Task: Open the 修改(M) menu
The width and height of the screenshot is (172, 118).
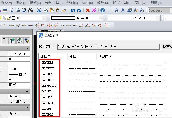Action: coord(103,3)
